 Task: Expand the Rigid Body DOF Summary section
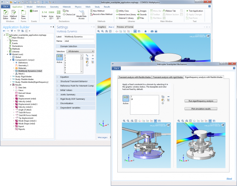75,99
